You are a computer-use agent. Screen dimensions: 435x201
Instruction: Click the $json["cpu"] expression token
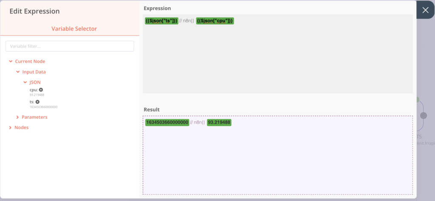(x=215, y=21)
